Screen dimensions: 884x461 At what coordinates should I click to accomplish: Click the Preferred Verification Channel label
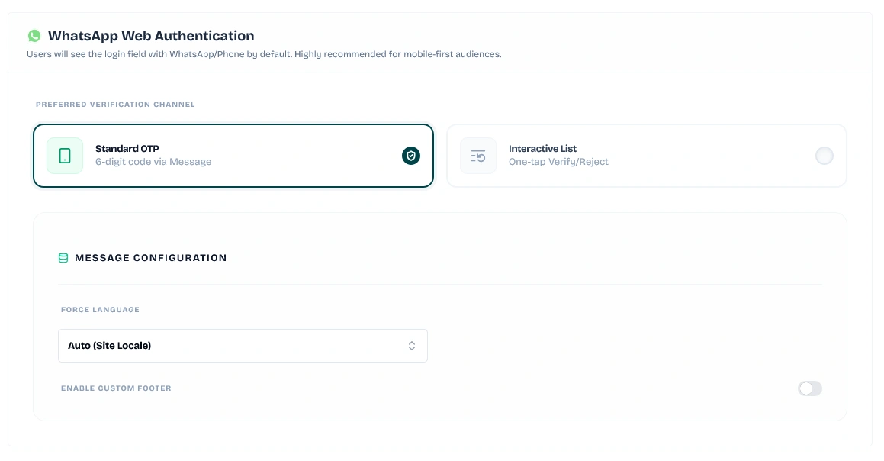click(x=116, y=105)
